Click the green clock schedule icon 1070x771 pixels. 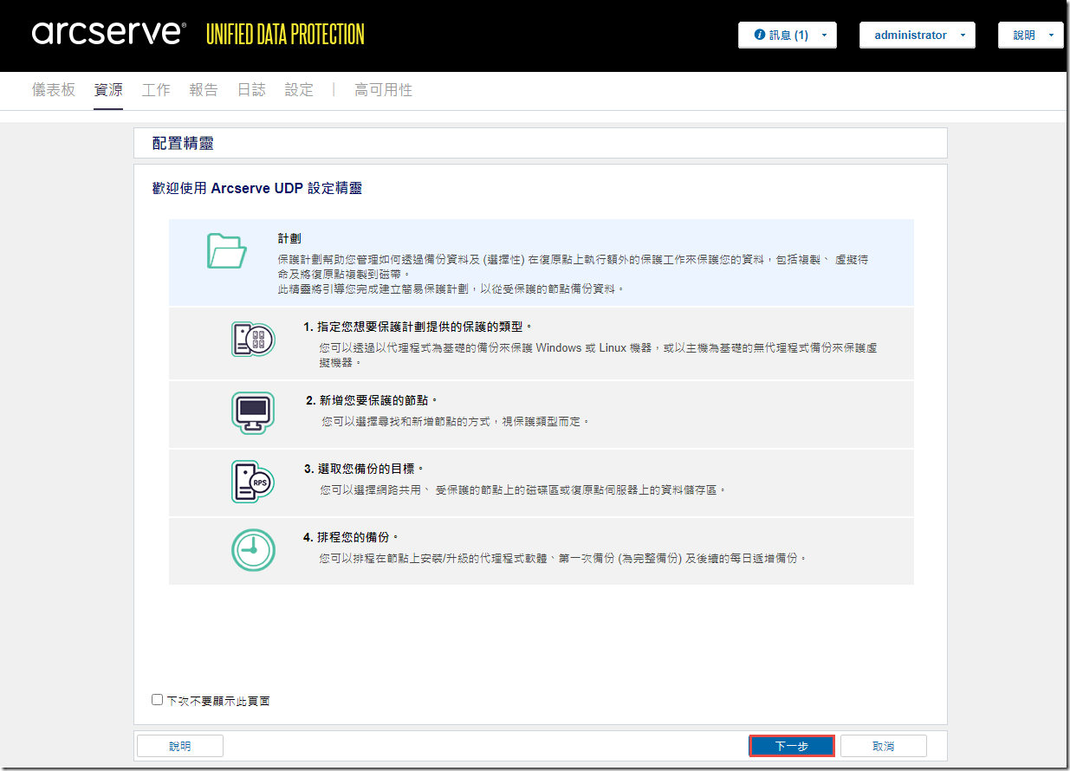tap(253, 550)
